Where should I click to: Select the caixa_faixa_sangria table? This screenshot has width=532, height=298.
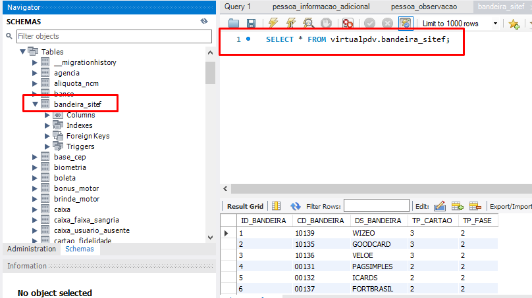[86, 220]
